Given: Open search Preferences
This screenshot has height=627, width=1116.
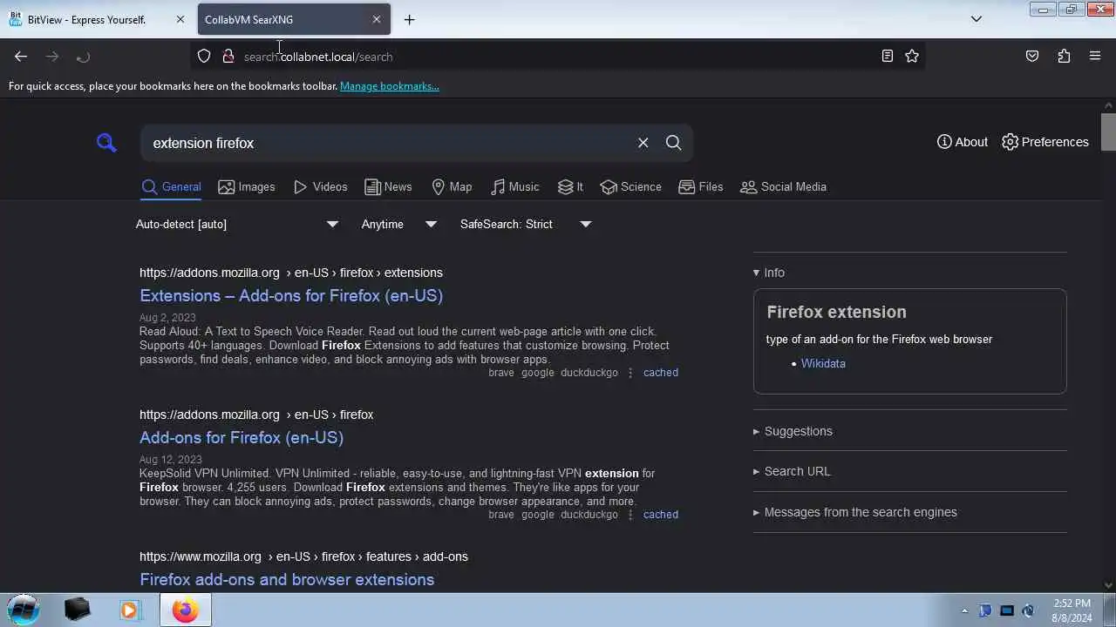Looking at the screenshot, I should tap(1045, 142).
